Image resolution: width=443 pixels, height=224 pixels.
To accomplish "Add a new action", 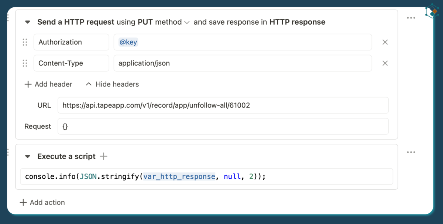I will coord(42,202).
